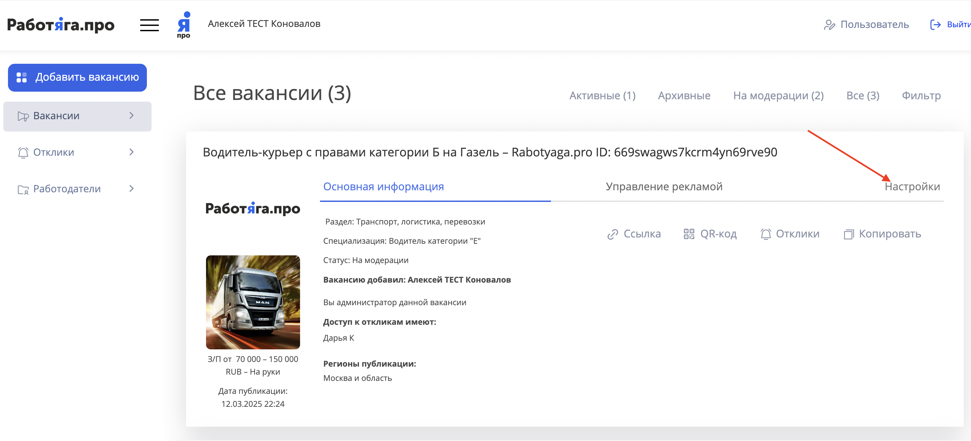Screen dimensions: 971x441
Task: Click Вакансию добавил: Алексей ТЕСТ Коновалов
Action: (417, 280)
